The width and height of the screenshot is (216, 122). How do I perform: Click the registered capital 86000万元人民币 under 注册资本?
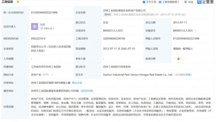point(113,30)
